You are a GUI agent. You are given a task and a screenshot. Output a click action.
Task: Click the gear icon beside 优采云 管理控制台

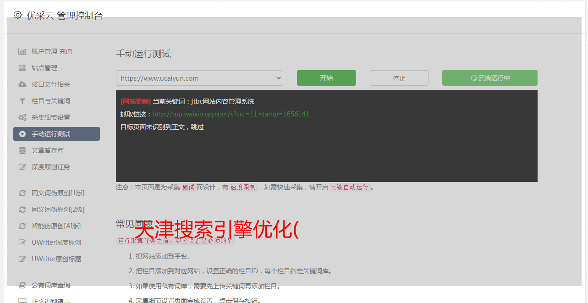point(17,15)
